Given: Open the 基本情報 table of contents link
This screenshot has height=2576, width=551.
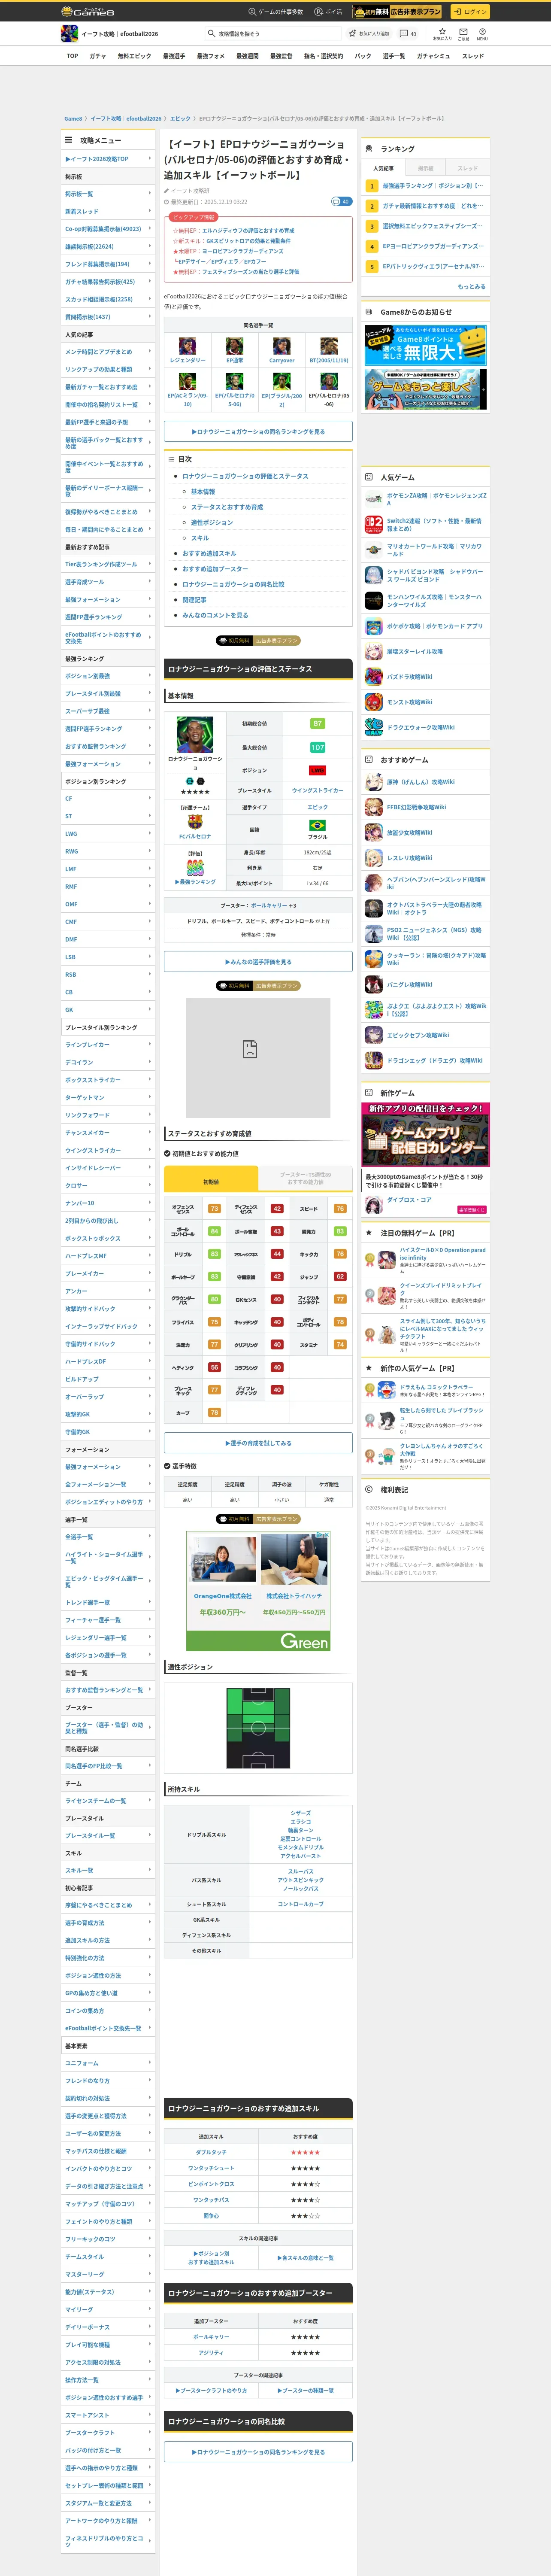Looking at the screenshot, I should [x=203, y=492].
